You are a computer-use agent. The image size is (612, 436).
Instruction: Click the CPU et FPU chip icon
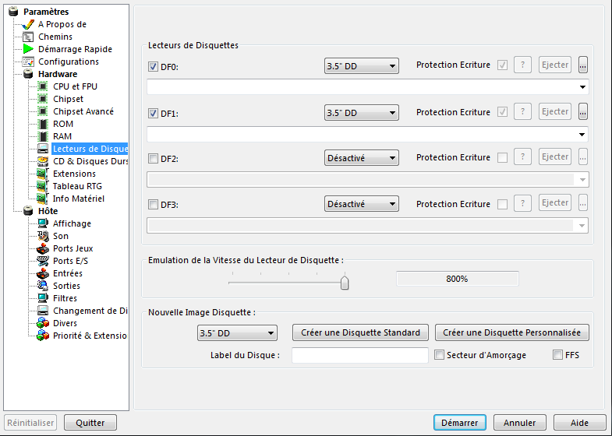pyautogui.click(x=44, y=86)
